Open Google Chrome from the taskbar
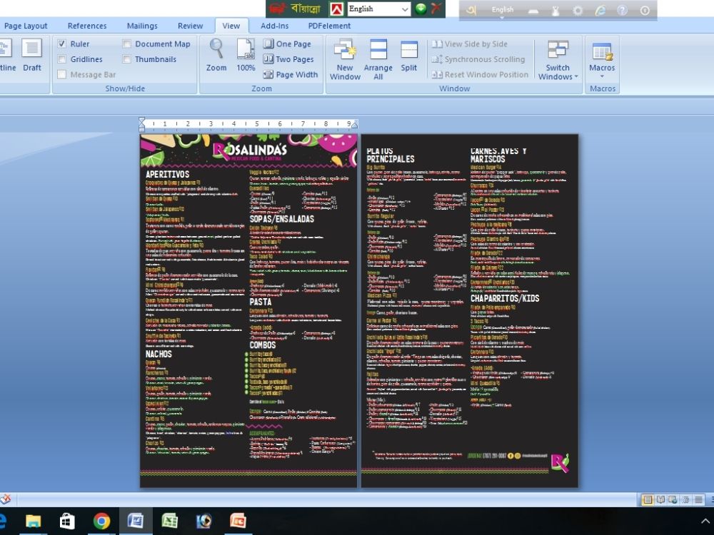This screenshot has height=535, width=714. tap(101, 521)
